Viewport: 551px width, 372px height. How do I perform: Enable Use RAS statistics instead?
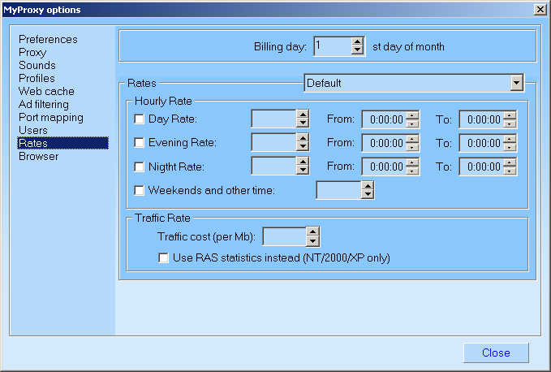pyautogui.click(x=163, y=257)
